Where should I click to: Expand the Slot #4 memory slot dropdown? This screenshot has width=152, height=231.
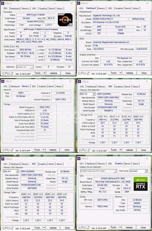[17, 171]
